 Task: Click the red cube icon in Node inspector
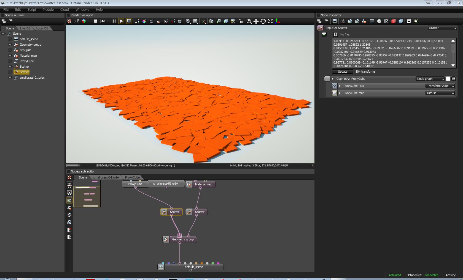394,21
